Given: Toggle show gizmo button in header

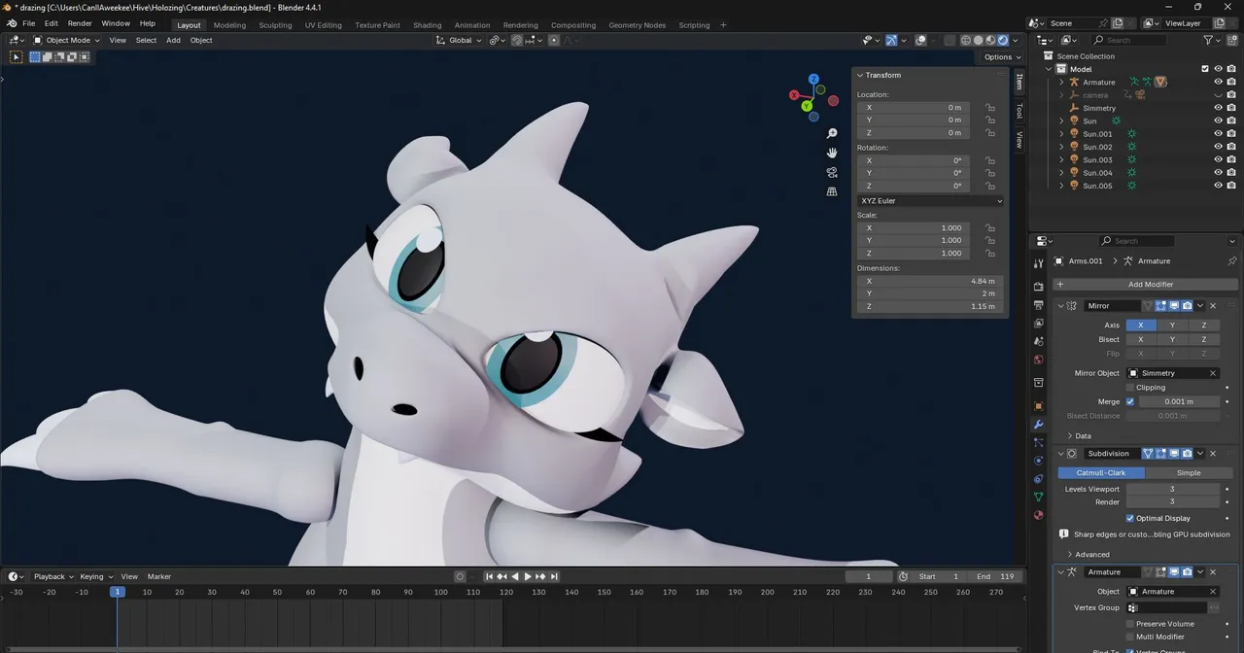Looking at the screenshot, I should click(x=891, y=40).
